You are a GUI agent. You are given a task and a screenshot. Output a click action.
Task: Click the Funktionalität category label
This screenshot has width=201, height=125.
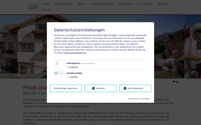74,73
